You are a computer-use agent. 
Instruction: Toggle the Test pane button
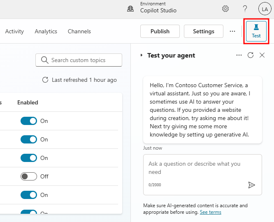(x=256, y=31)
